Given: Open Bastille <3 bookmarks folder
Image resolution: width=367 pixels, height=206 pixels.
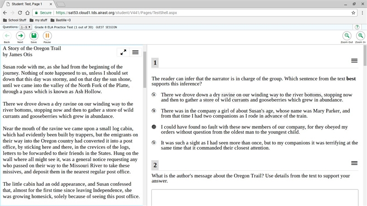Looking at the screenshot, I should (x=61, y=20).
